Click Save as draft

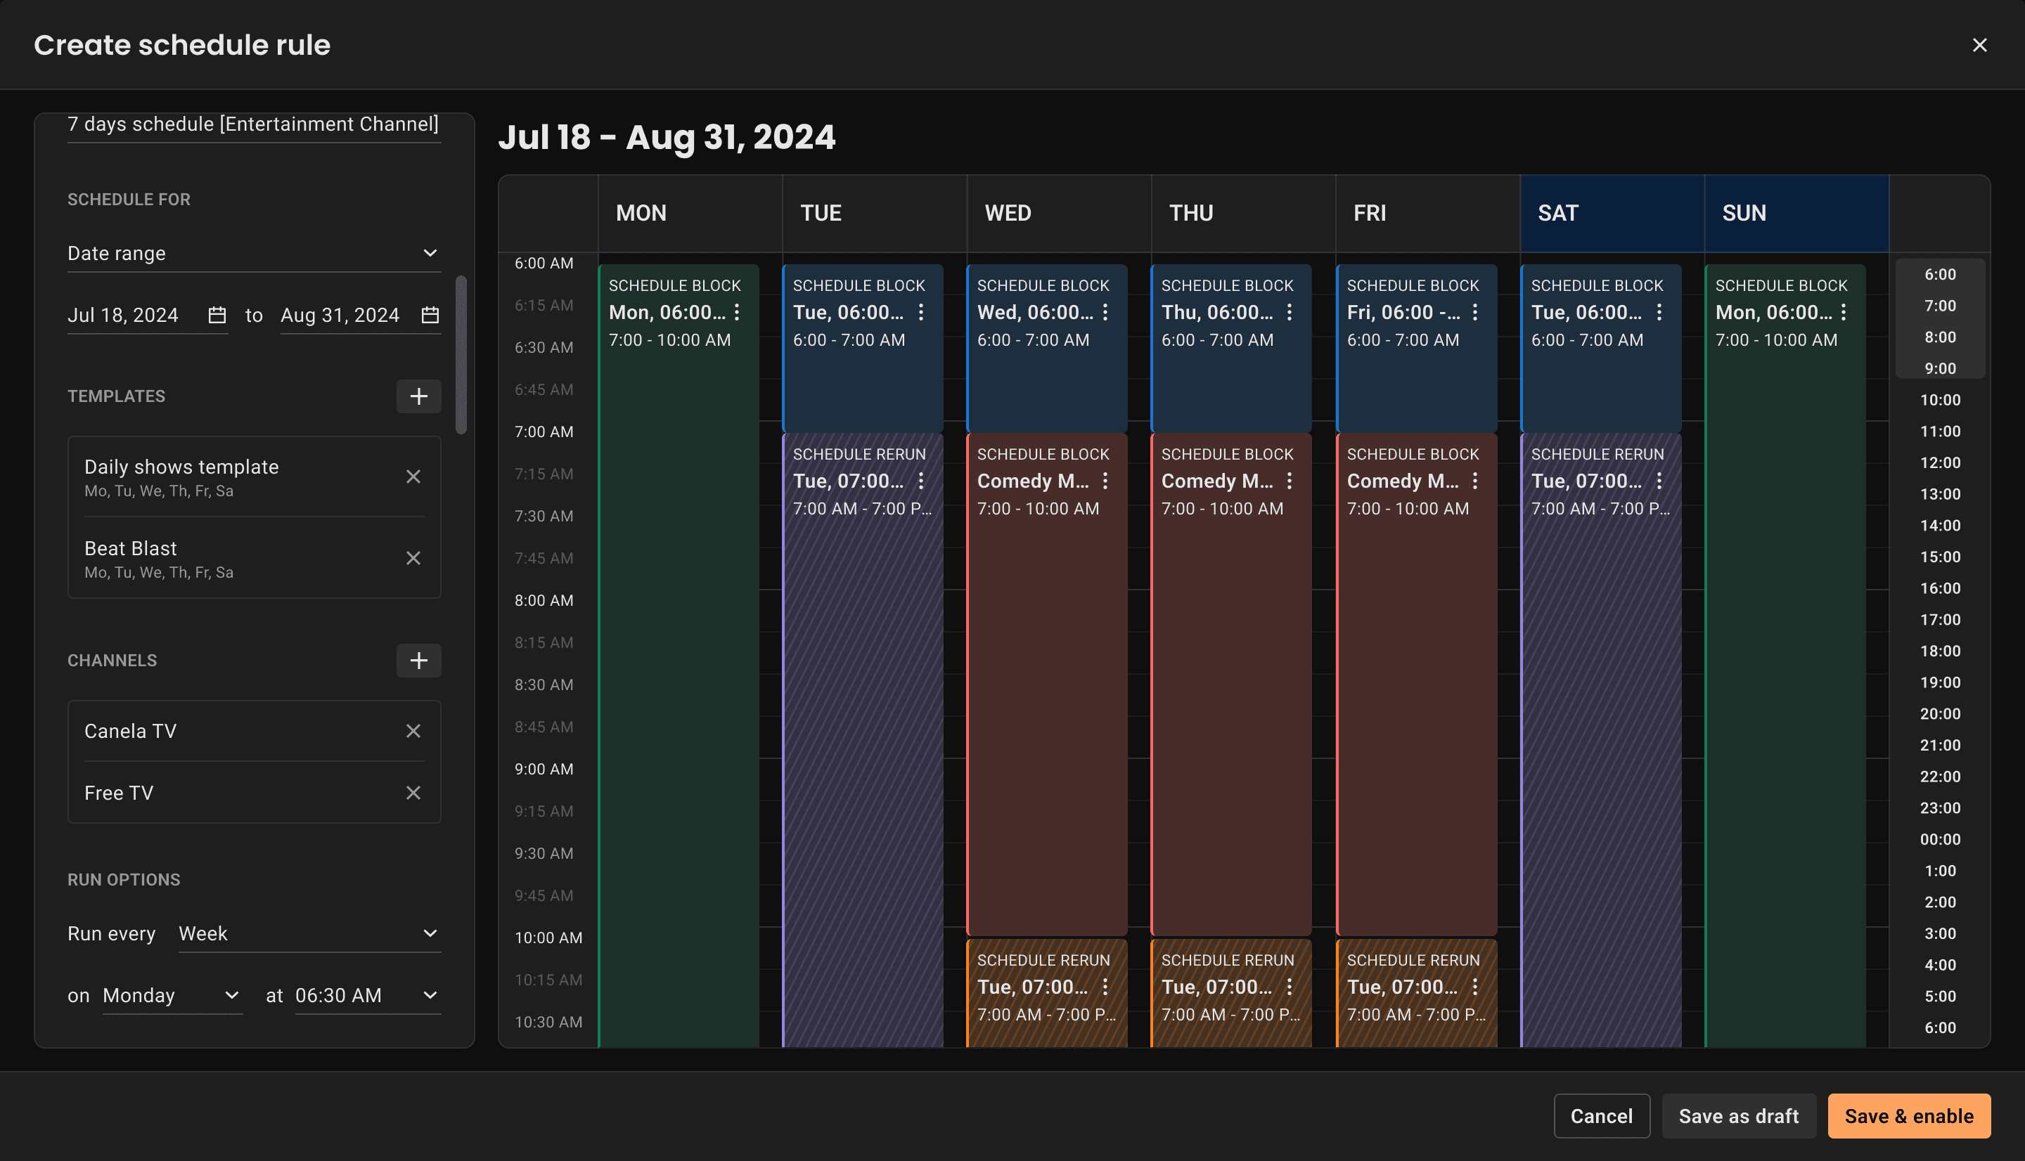click(x=1738, y=1115)
